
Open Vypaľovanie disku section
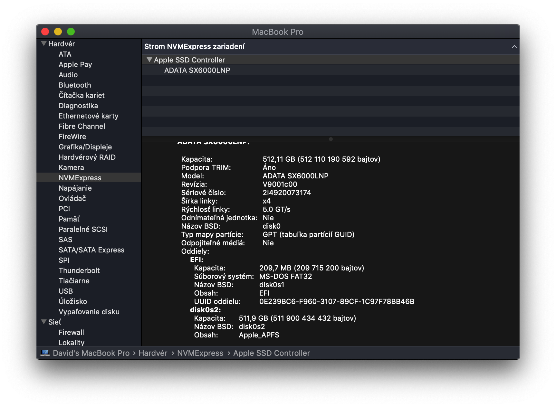click(x=89, y=312)
